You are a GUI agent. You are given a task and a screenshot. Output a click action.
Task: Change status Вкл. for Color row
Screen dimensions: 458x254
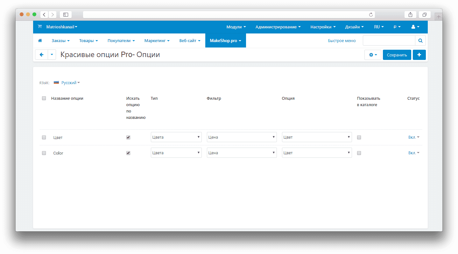point(414,153)
